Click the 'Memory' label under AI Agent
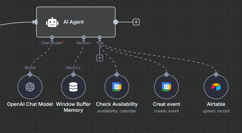 (84, 43)
